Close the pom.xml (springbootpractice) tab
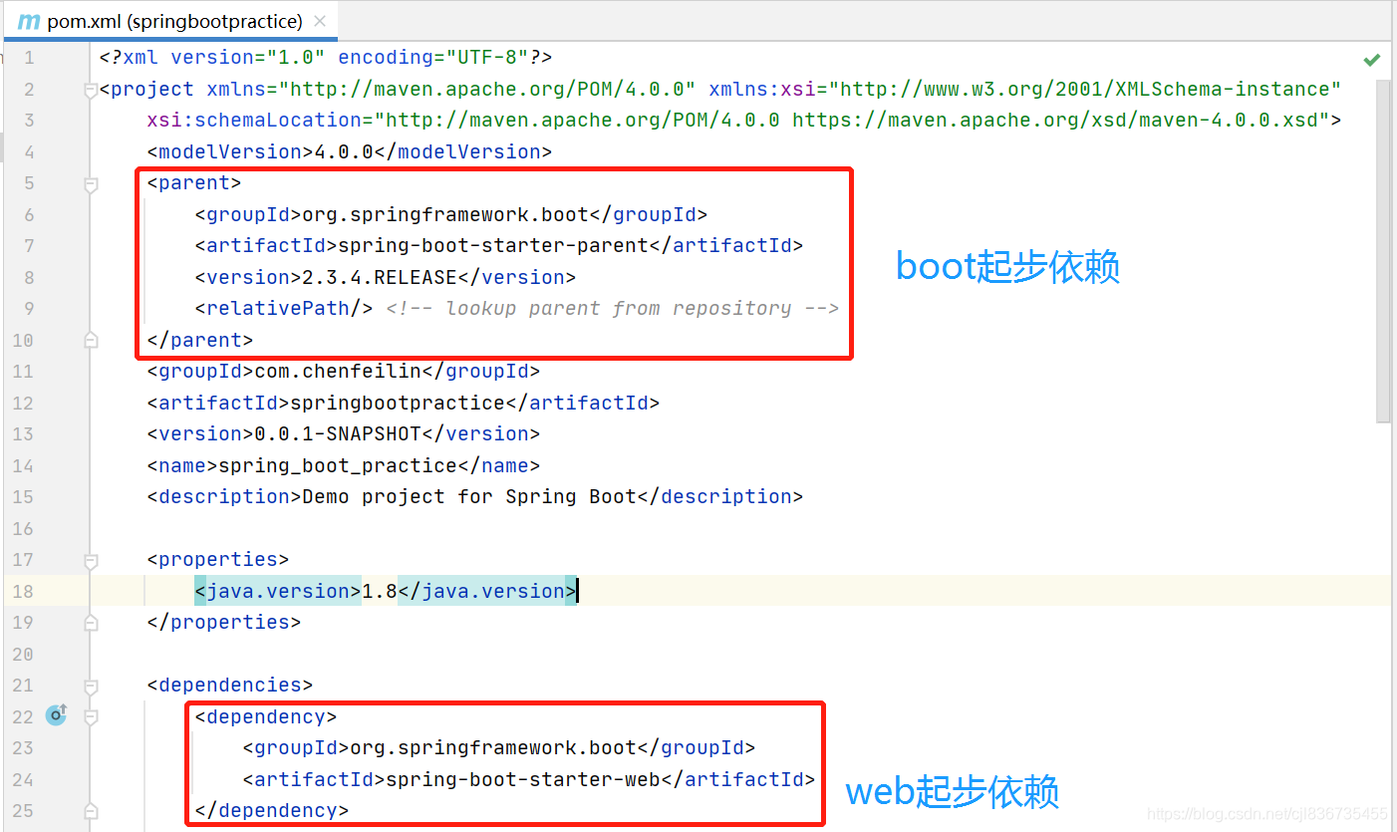This screenshot has width=1397, height=832. coord(319,21)
